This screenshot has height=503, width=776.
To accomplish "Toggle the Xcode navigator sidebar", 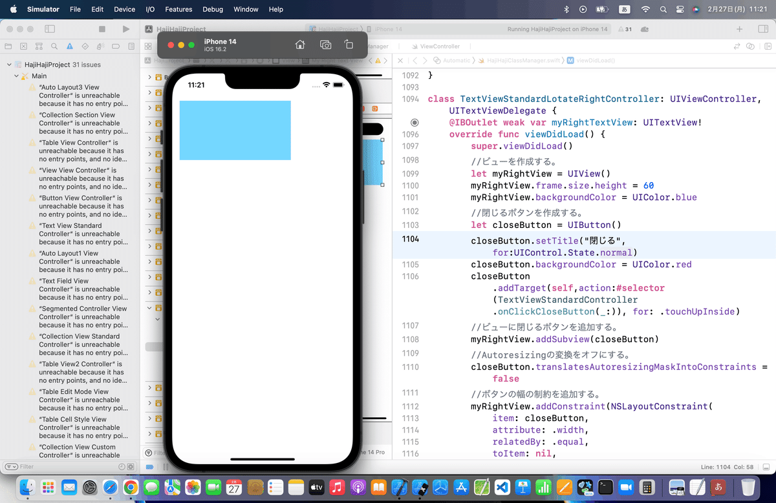I will tap(50, 29).
